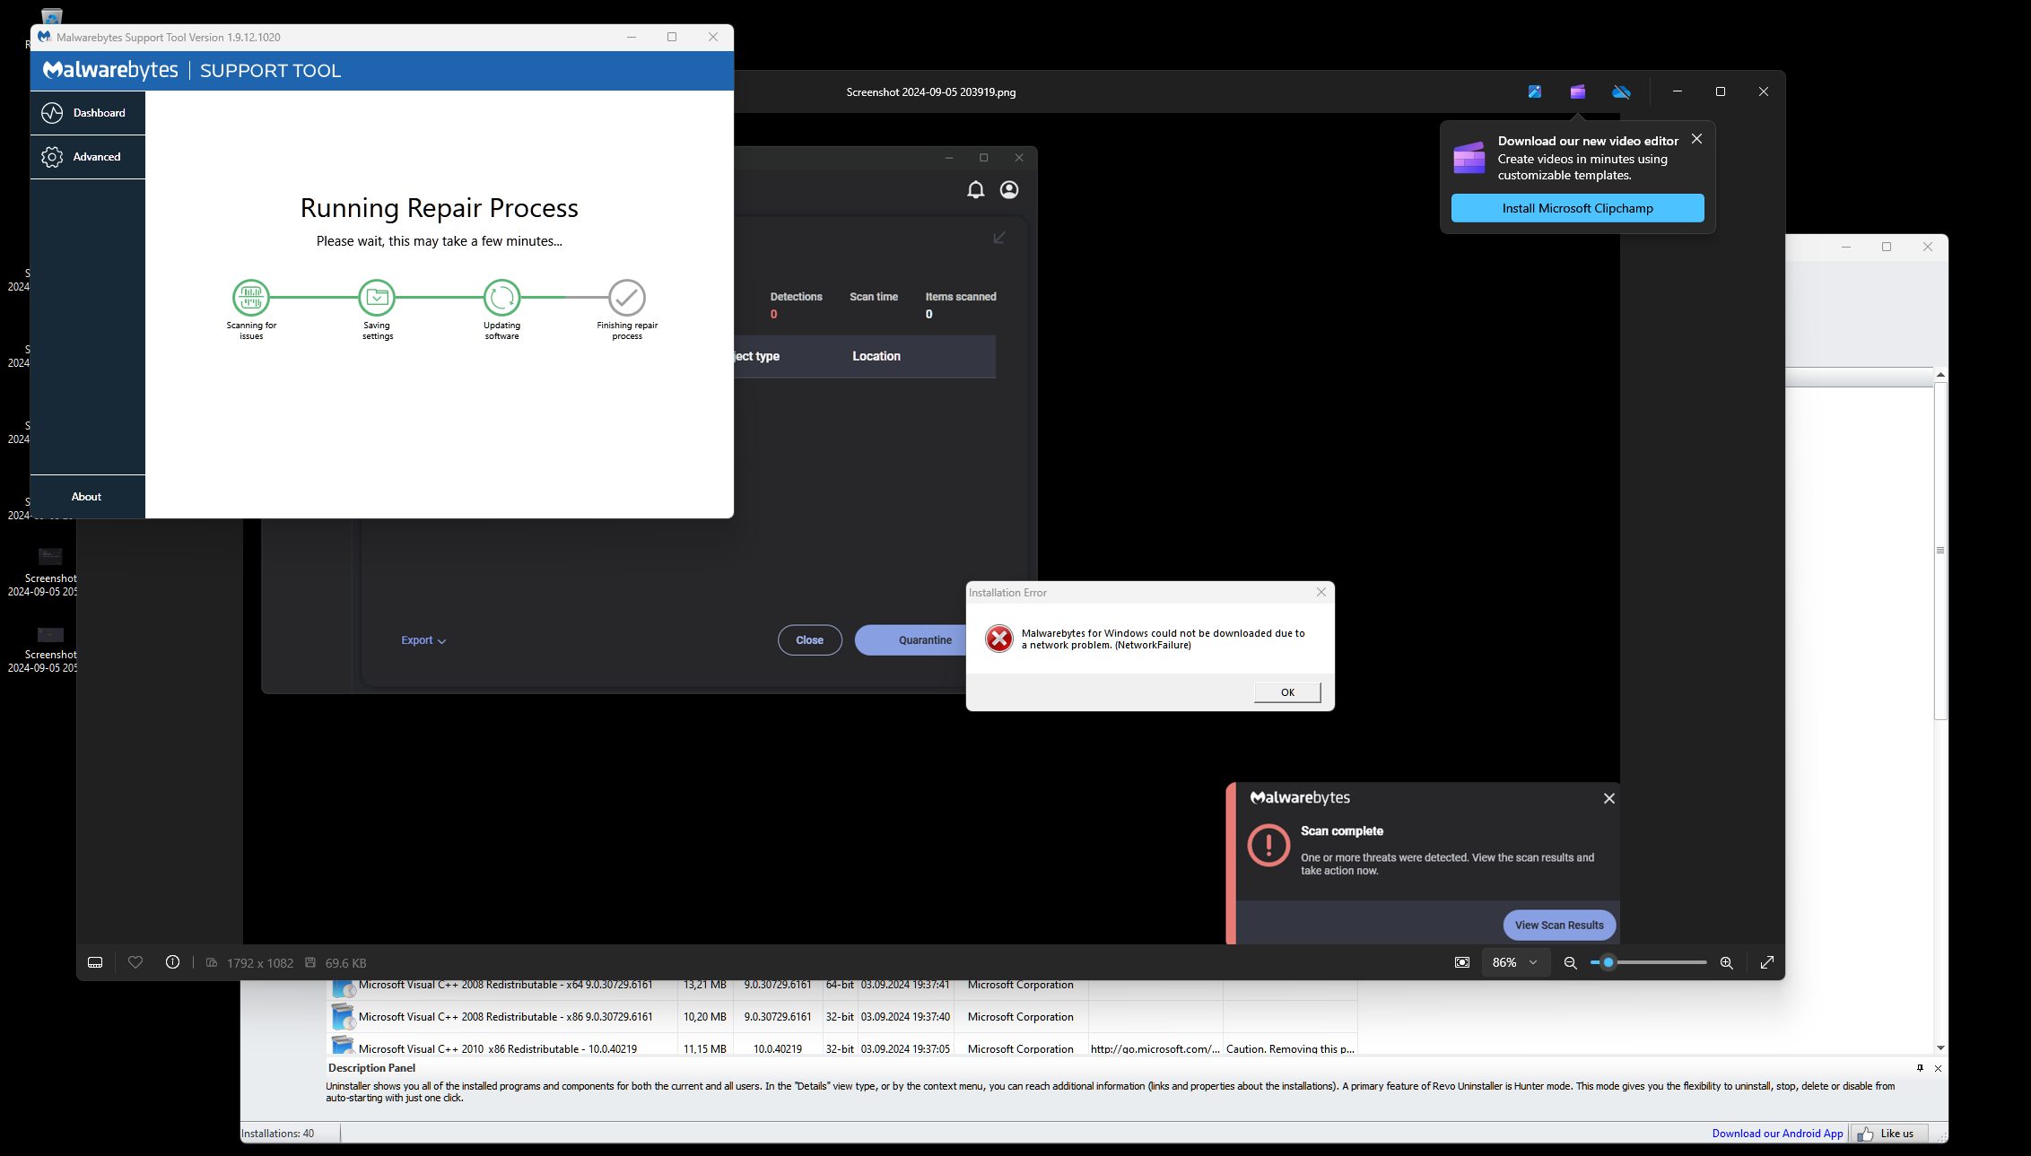
Task: Dismiss the Clipchamp video editor popup
Action: point(1696,139)
